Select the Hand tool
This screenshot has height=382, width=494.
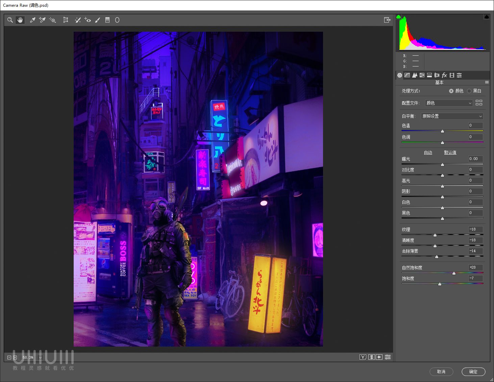20,20
